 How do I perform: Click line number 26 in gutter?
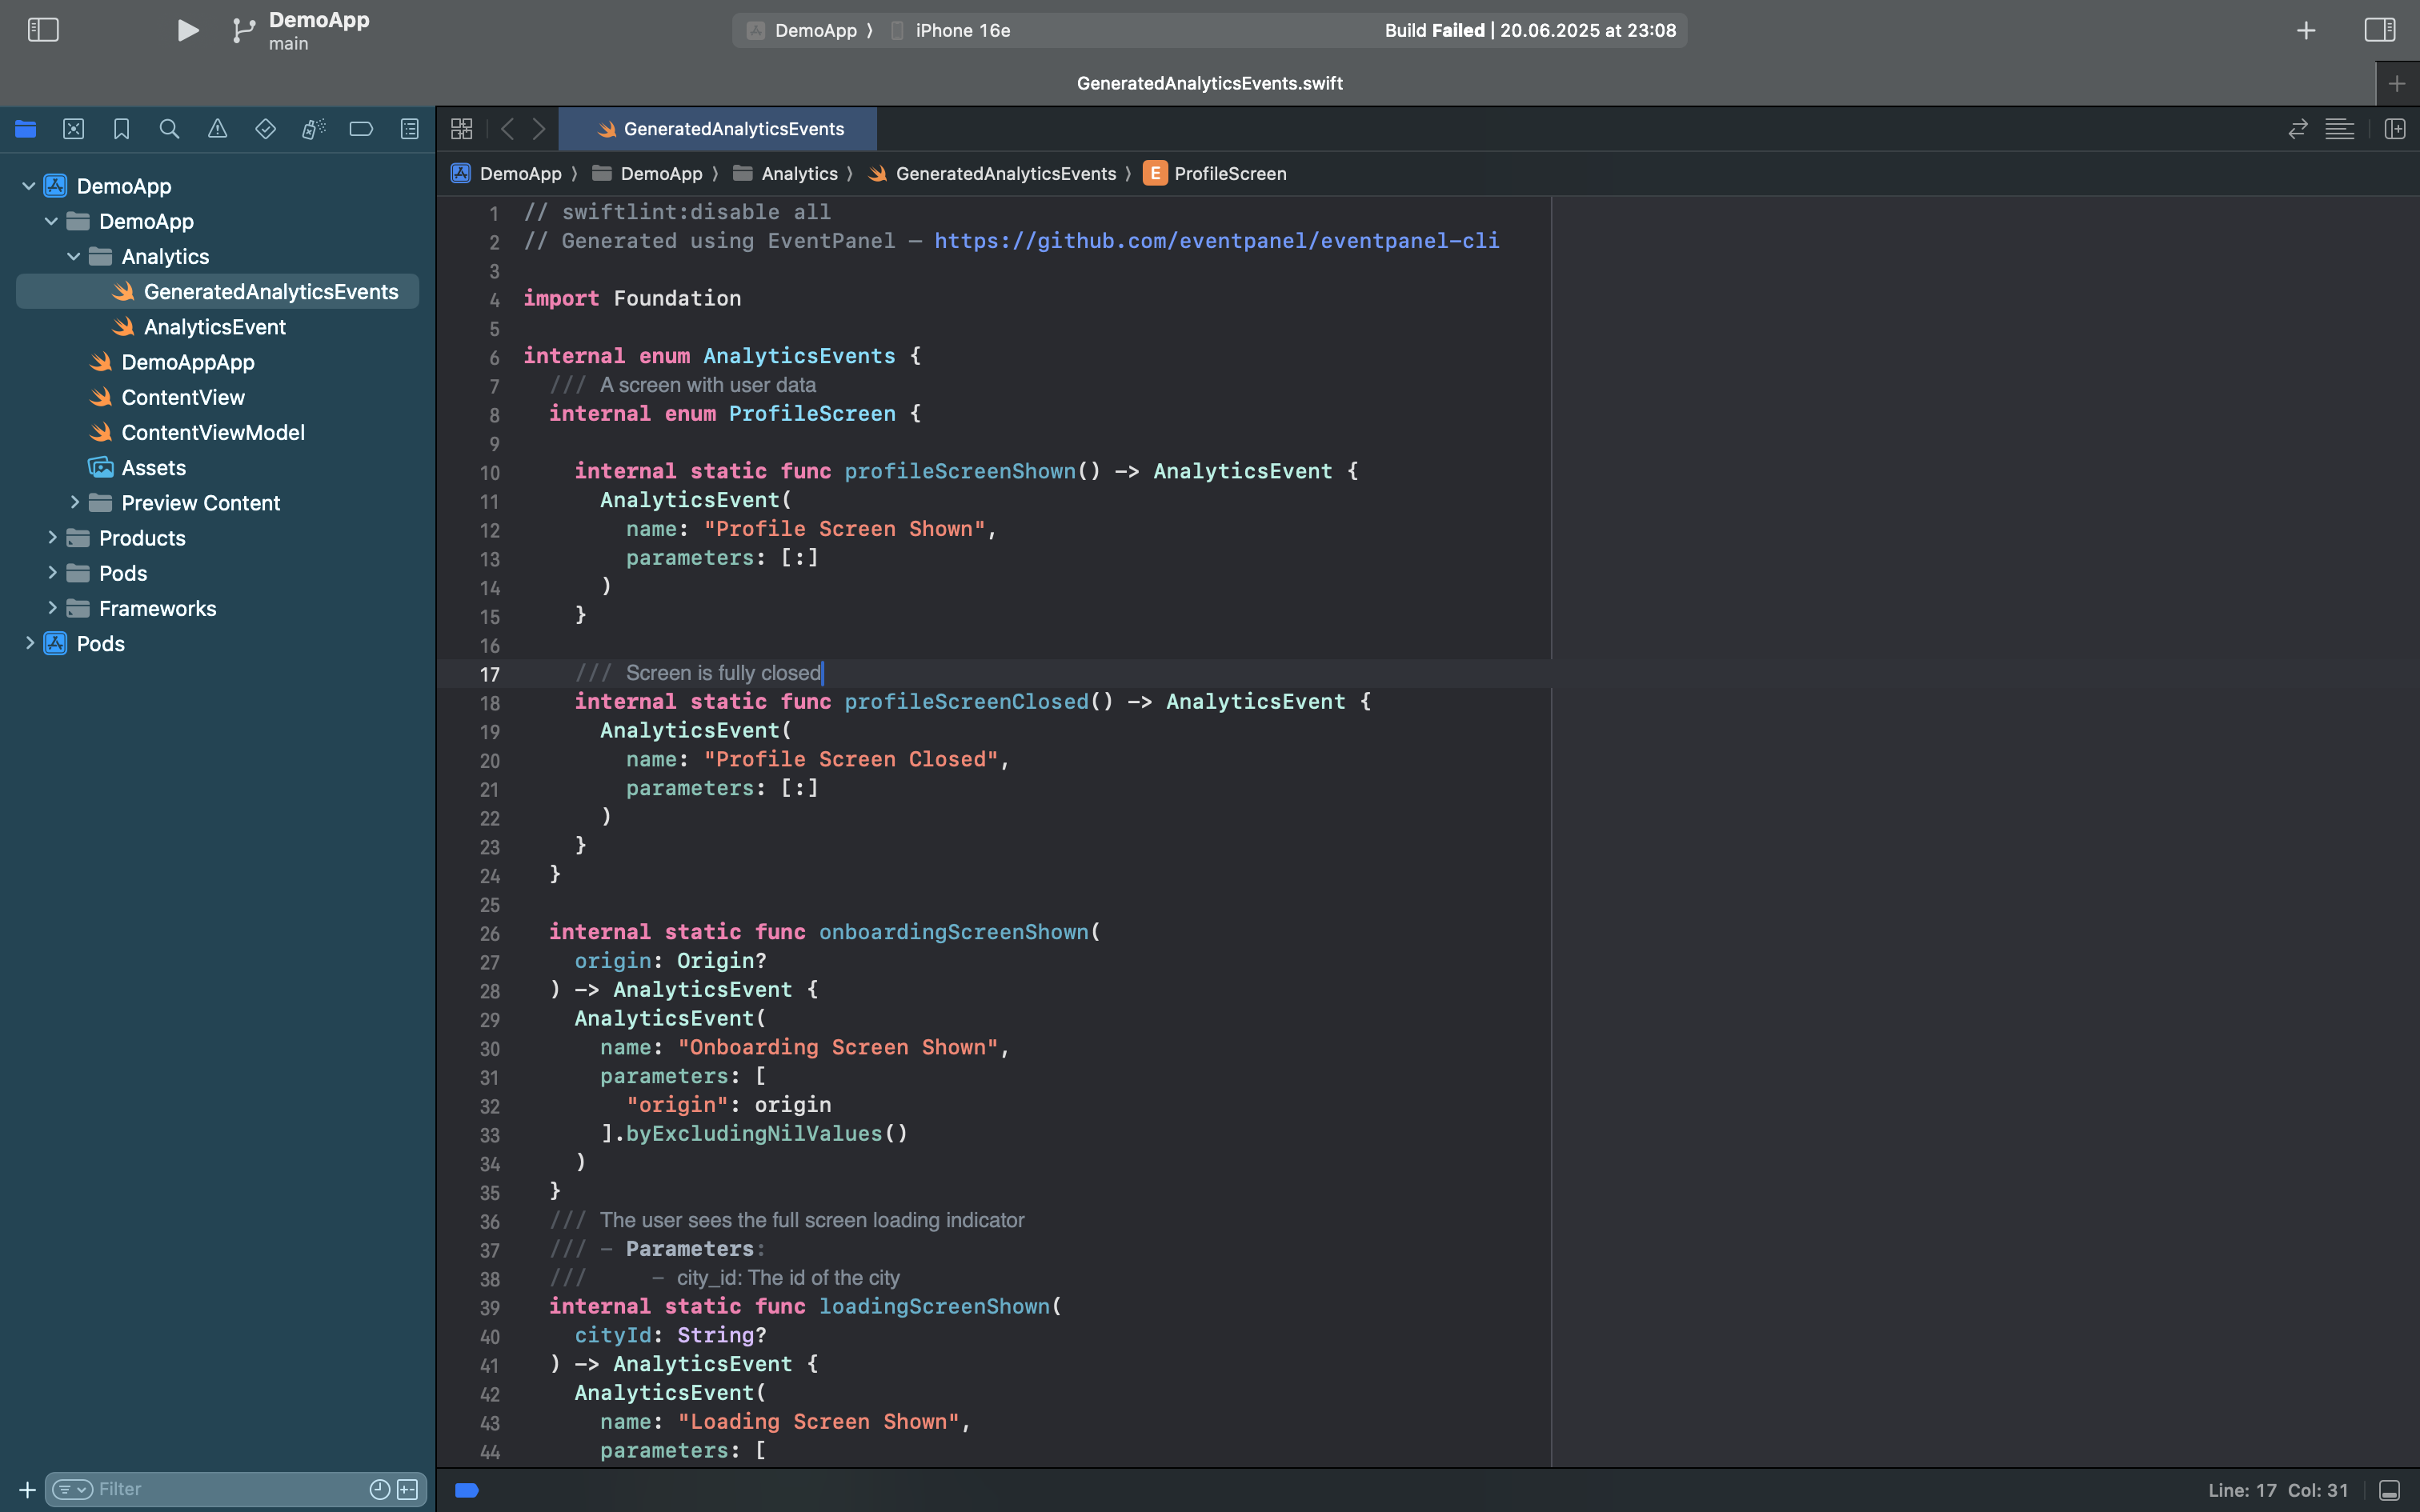489,934
